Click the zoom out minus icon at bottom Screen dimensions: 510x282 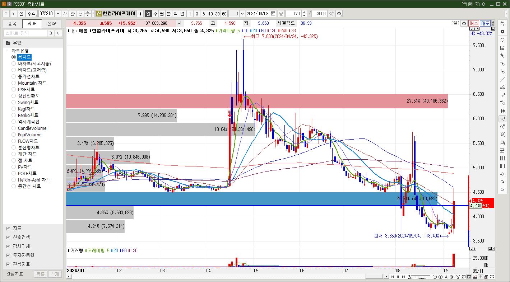pyautogui.click(x=435, y=277)
